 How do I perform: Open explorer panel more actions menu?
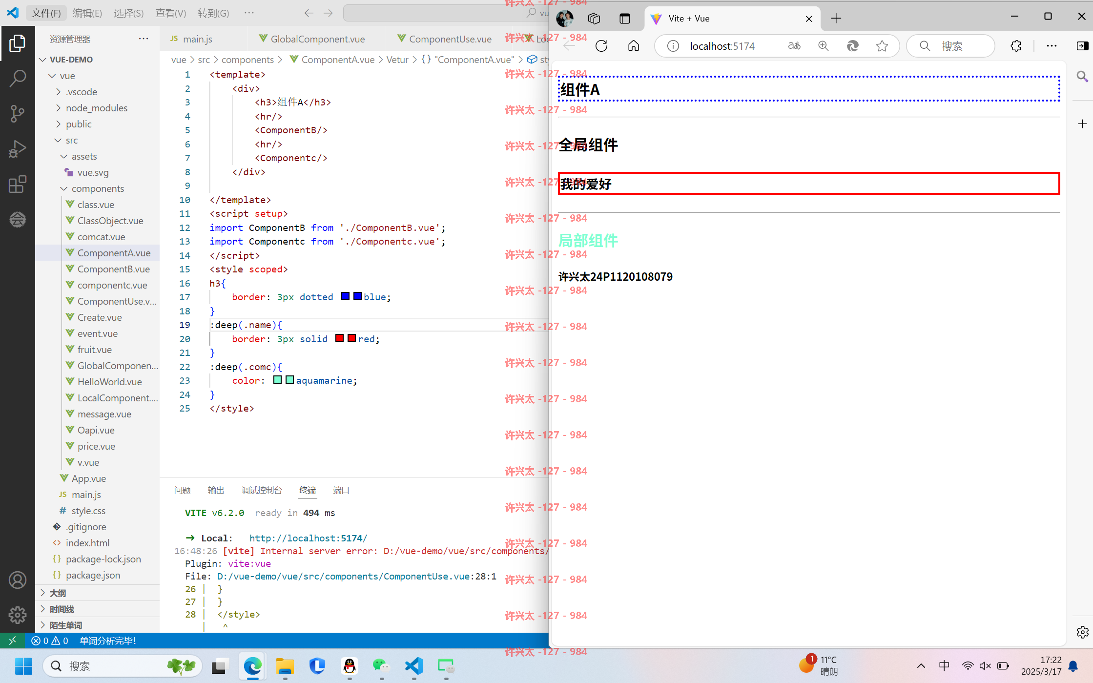click(143, 39)
